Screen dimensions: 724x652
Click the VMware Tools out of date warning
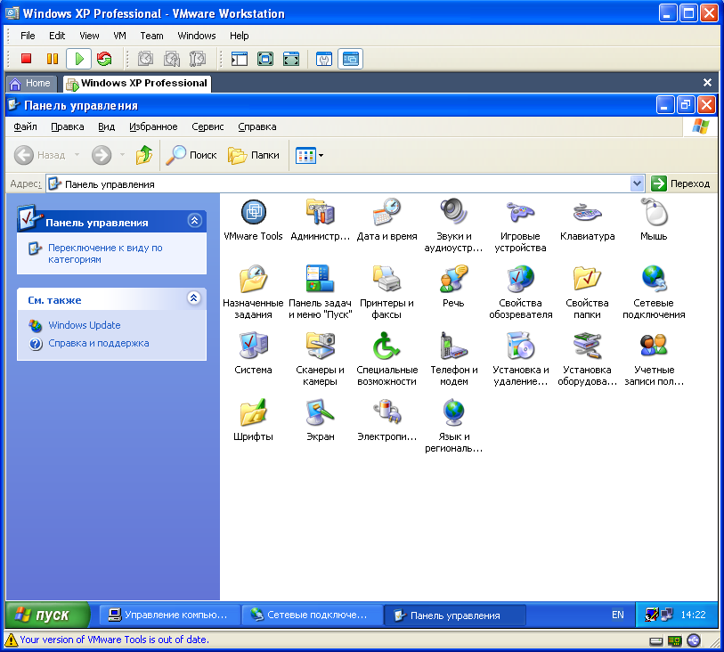[x=114, y=640]
